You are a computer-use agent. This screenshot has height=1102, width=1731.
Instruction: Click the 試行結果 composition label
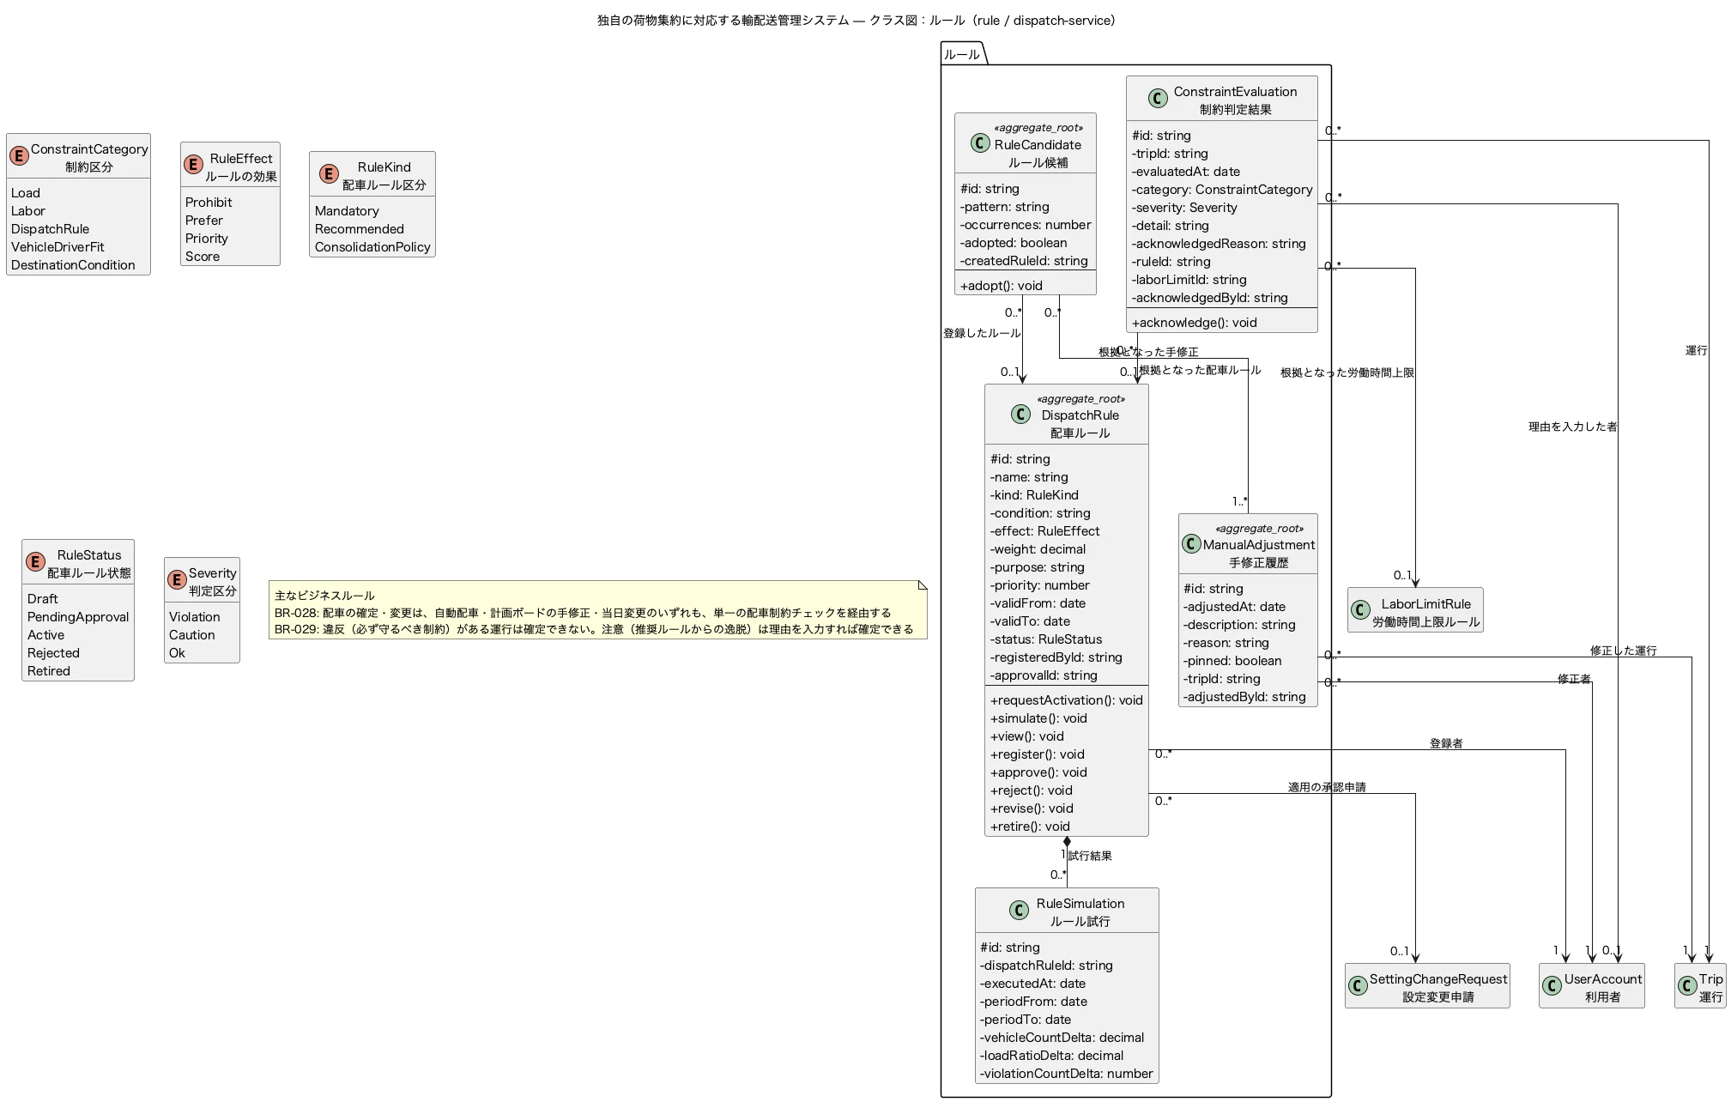[1090, 856]
